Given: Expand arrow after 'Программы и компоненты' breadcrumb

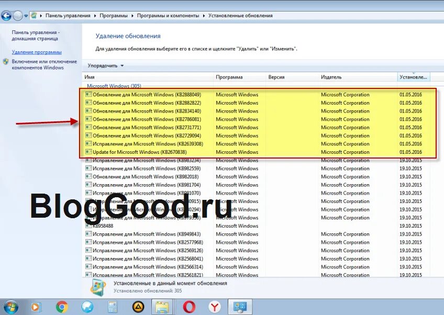Looking at the screenshot, I should coord(204,16).
